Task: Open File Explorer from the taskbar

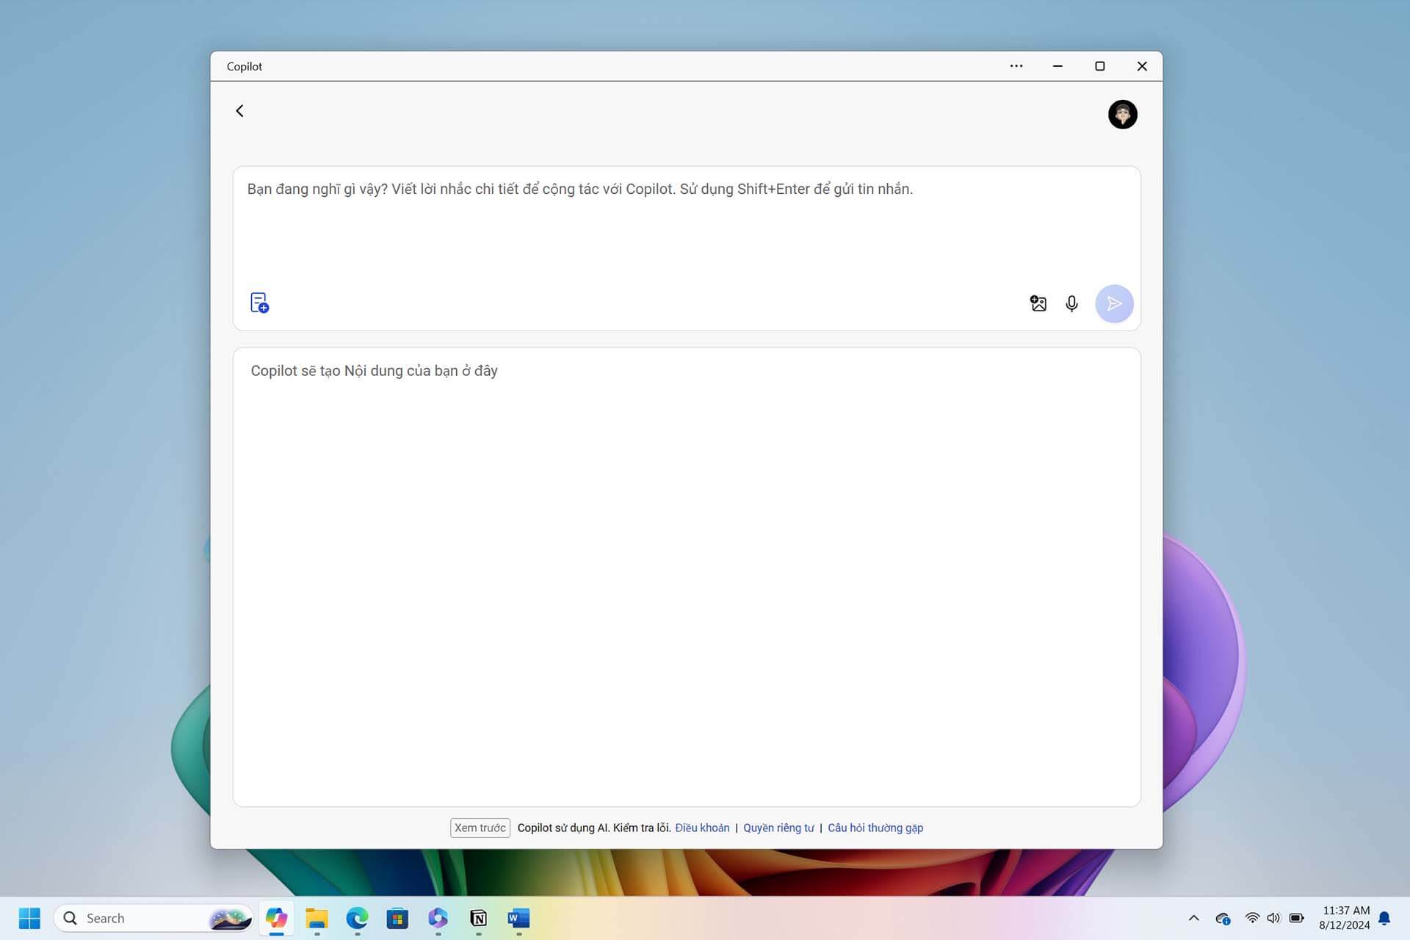Action: click(317, 918)
